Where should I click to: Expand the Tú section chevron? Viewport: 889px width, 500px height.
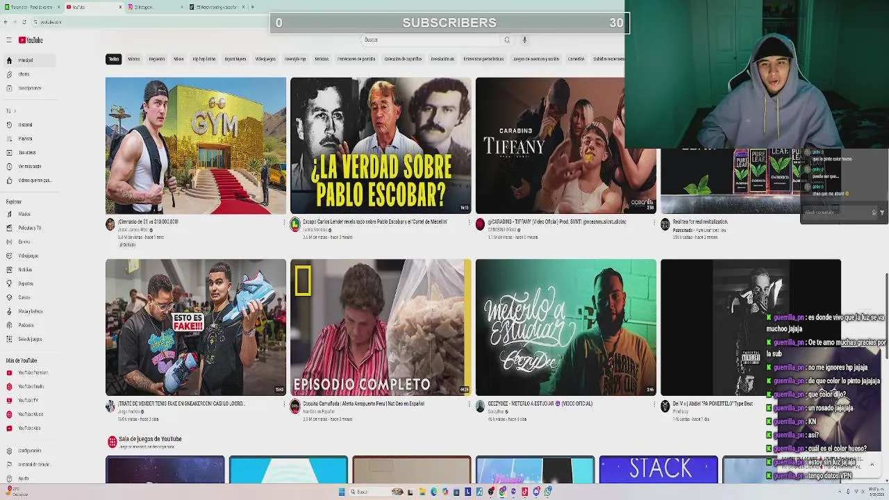15,111
